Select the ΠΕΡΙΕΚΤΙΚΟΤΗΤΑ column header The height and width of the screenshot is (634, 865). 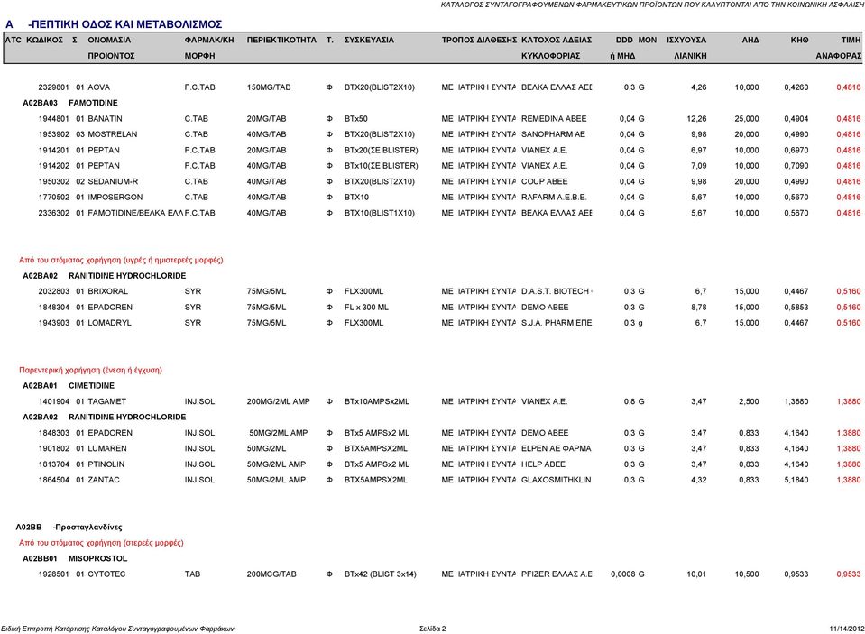pyautogui.click(x=281, y=40)
